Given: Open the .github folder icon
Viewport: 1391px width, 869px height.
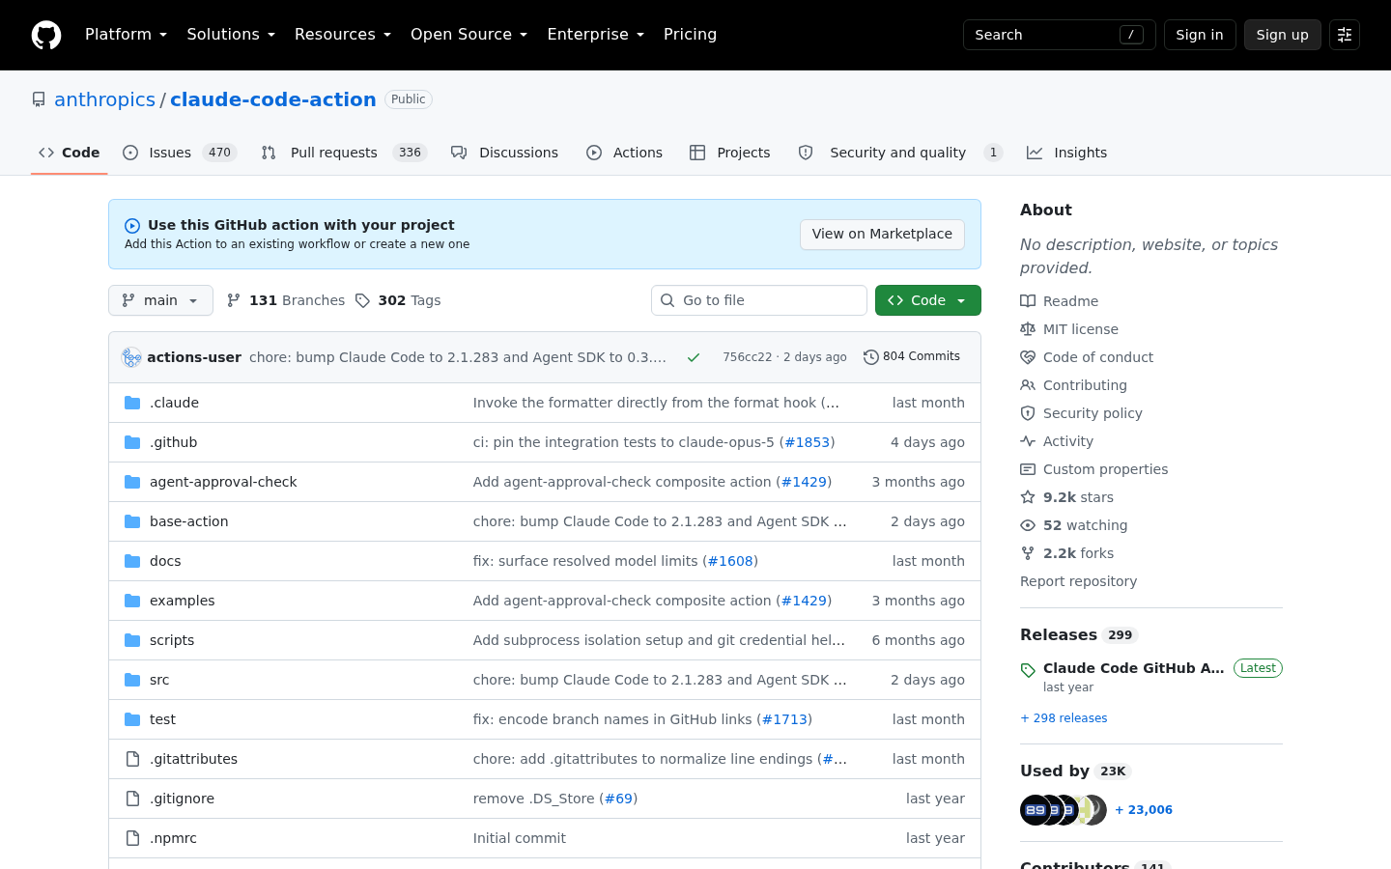Looking at the screenshot, I should tap(132, 442).
